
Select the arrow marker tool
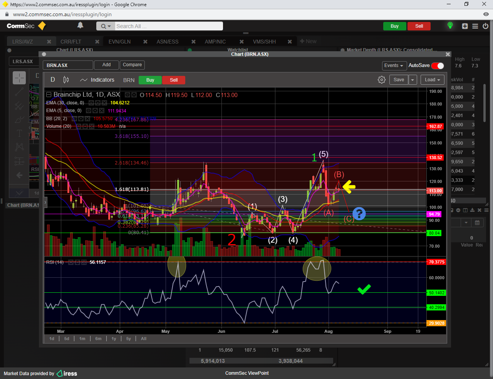[19, 175]
